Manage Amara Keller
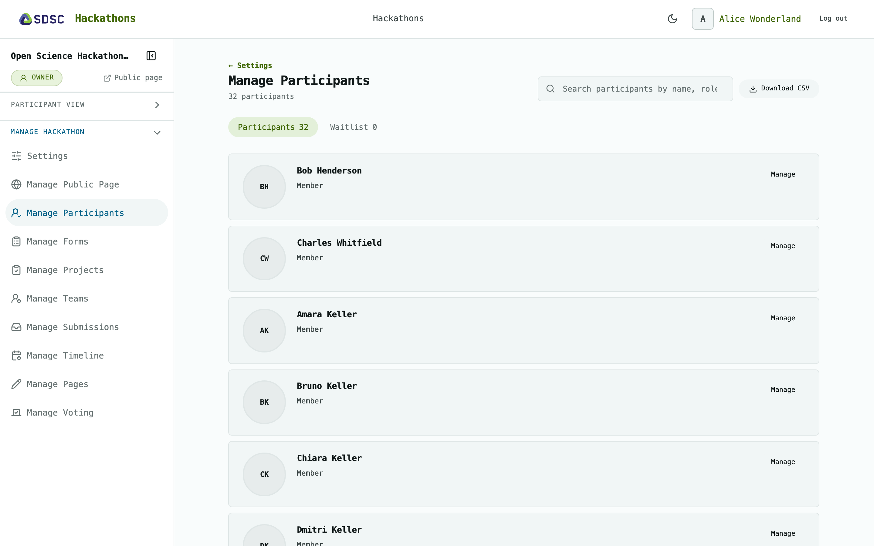The height and width of the screenshot is (546, 874). click(783, 318)
